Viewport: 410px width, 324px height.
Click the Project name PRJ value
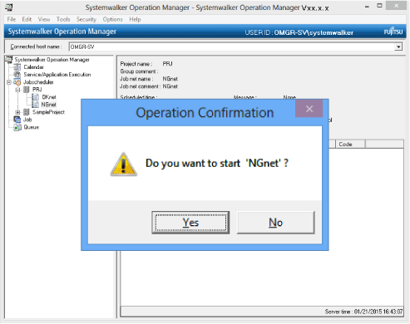167,64
